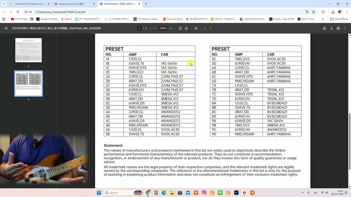Screen dimensions: 351x197
Task: Show more bookmarks chevron
Action: [x=323, y=19]
